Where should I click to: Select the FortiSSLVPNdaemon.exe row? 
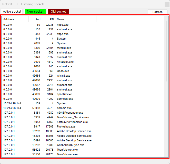pos(72,122)
